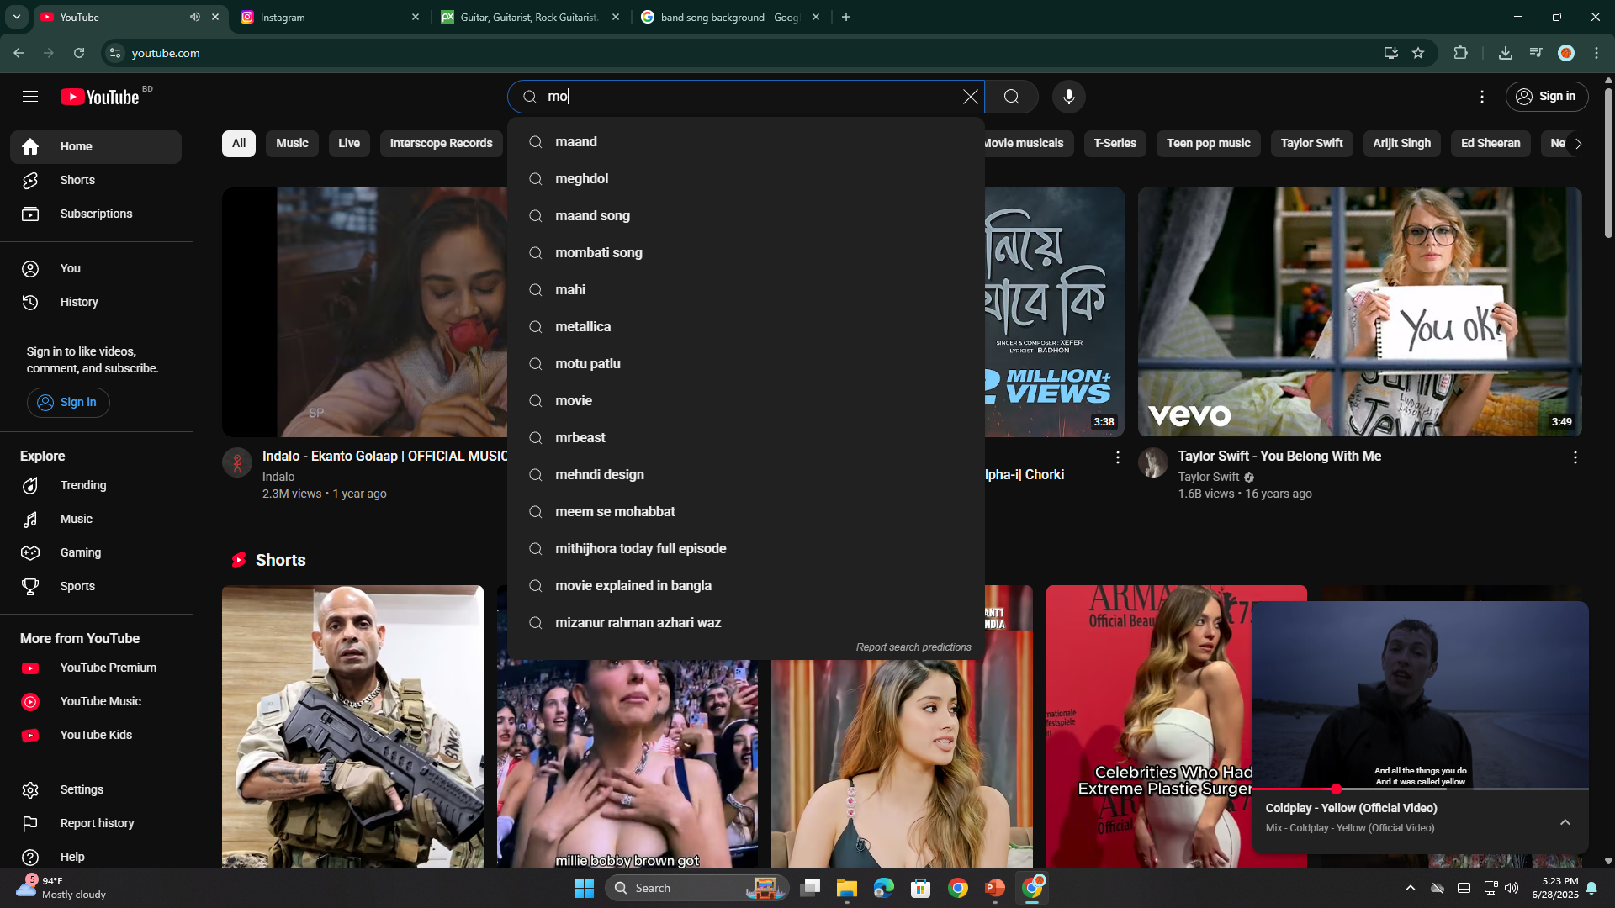Expand the Coldplay miniplayer
1615x908 pixels.
pos(1565,821)
